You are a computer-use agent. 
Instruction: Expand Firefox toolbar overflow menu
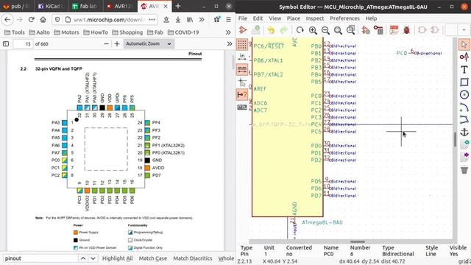click(x=202, y=20)
